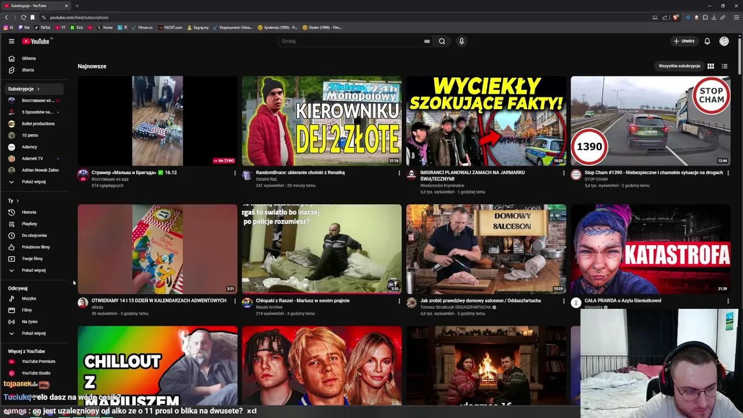Click the title CAŁA PRAWDA o Azylu Gieniutkowo

(x=623, y=301)
